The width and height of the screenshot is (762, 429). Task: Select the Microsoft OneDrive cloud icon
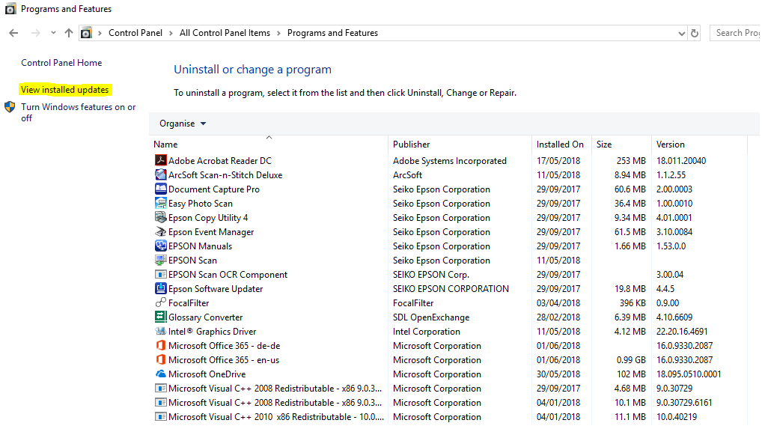pos(160,374)
